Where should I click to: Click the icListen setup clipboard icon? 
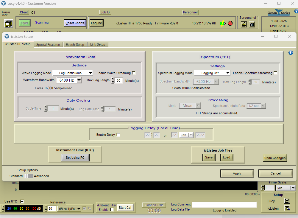point(287,208)
